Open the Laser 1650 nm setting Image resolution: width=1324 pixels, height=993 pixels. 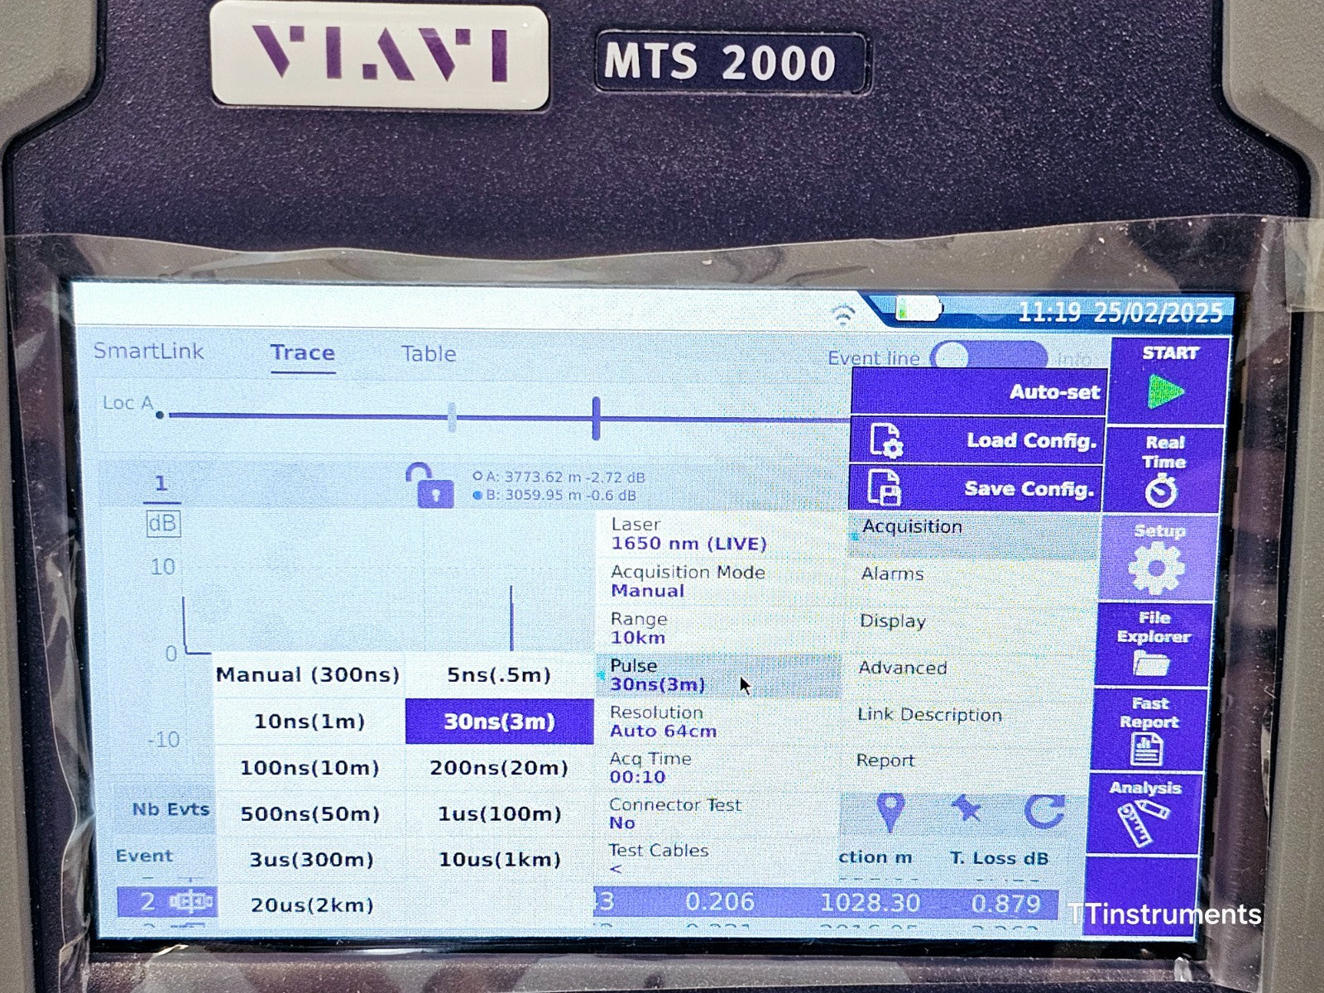coord(718,535)
